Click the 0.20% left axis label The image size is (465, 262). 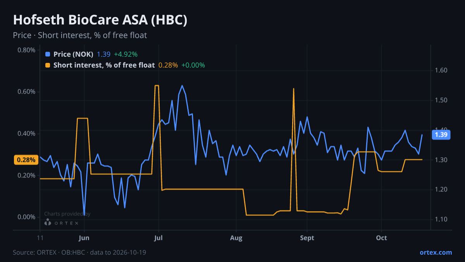coord(26,175)
